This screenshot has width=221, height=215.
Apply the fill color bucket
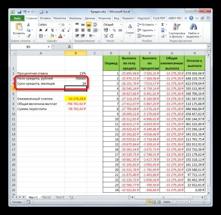click(x=52, y=36)
